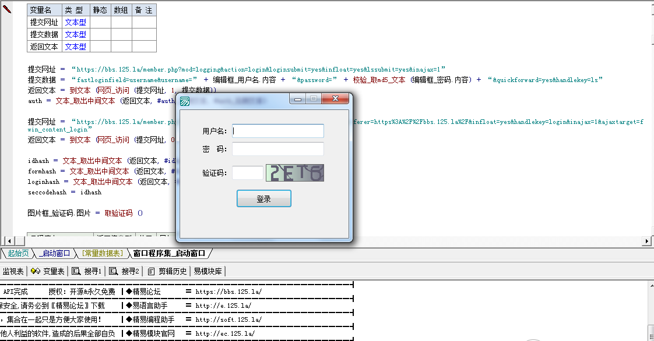Switch to the [常量数据表] tab
654x341 pixels.
(x=102, y=253)
